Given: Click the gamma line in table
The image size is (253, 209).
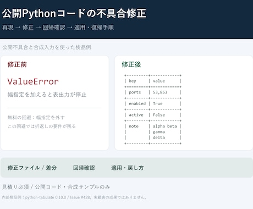Looking at the screenshot, I should pos(159,132).
